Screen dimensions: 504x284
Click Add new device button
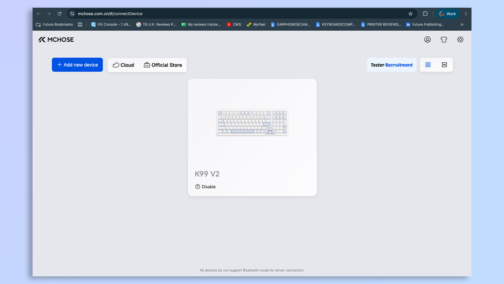[77, 65]
